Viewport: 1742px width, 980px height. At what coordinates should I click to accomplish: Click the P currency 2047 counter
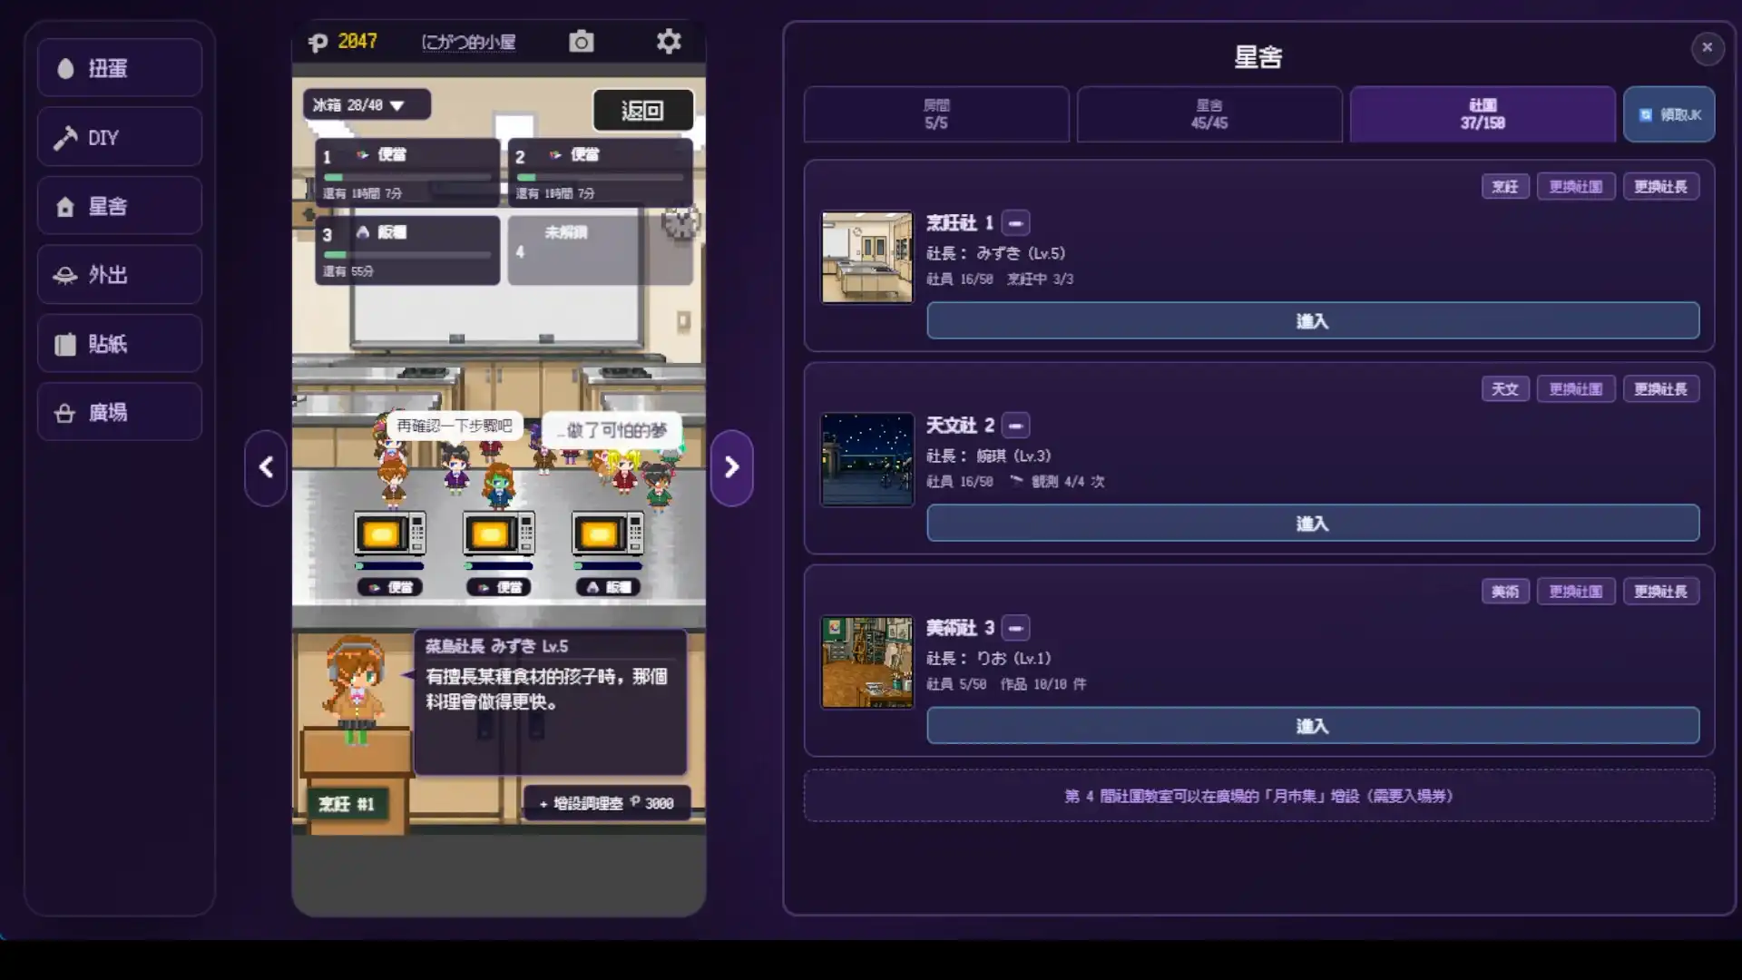pyautogui.click(x=344, y=42)
